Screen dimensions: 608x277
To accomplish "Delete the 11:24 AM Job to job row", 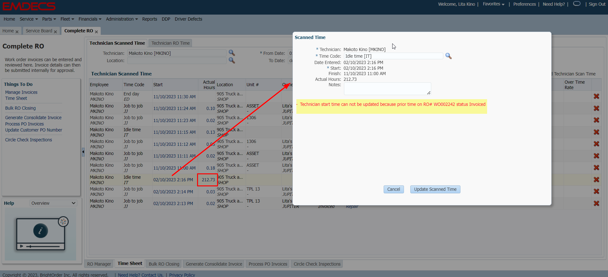I will [x=597, y=108].
